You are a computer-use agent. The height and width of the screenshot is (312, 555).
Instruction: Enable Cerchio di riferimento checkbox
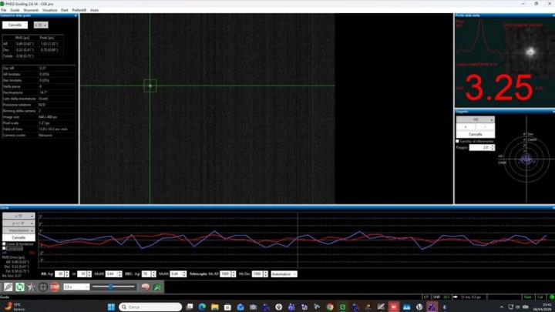458,141
